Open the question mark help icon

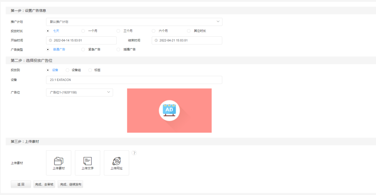click(x=134, y=153)
